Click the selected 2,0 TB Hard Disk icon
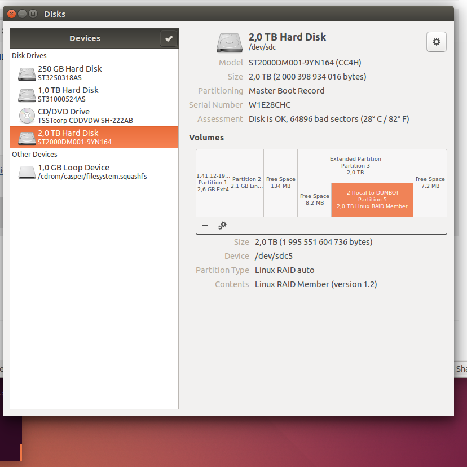This screenshot has width=467, height=467. coord(27,138)
